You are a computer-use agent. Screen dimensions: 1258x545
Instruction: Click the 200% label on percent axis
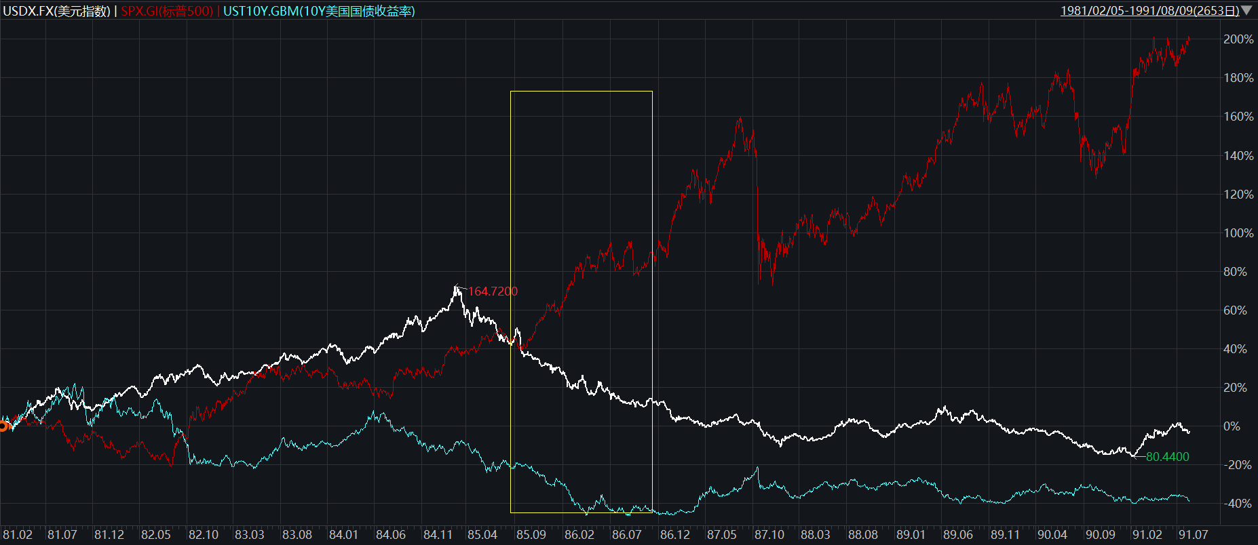click(x=1238, y=39)
